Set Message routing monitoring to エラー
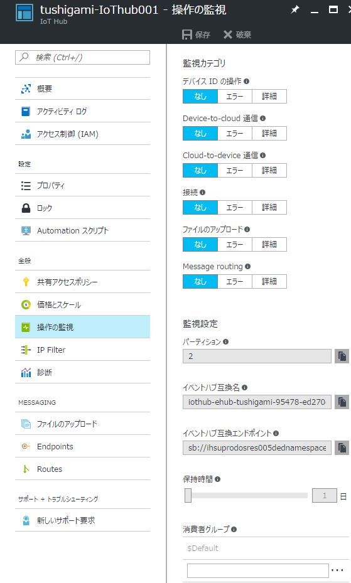The image size is (351, 583). click(235, 282)
